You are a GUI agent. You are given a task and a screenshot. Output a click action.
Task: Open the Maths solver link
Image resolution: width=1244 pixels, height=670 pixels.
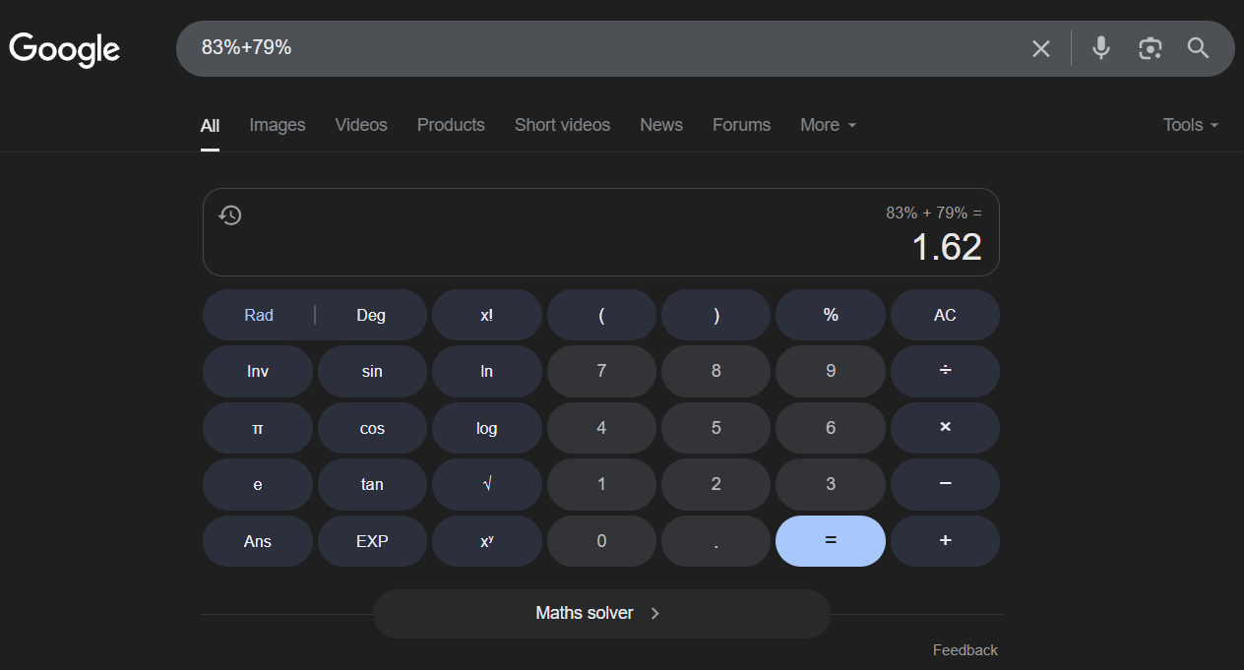pos(601,613)
